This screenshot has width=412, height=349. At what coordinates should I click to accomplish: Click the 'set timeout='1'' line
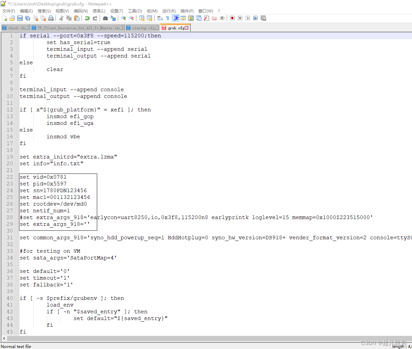(x=44, y=278)
